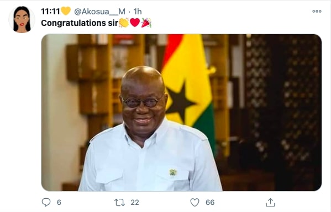Open the three-dot more options menu
Screen dimensions: 331x212
point(317,12)
